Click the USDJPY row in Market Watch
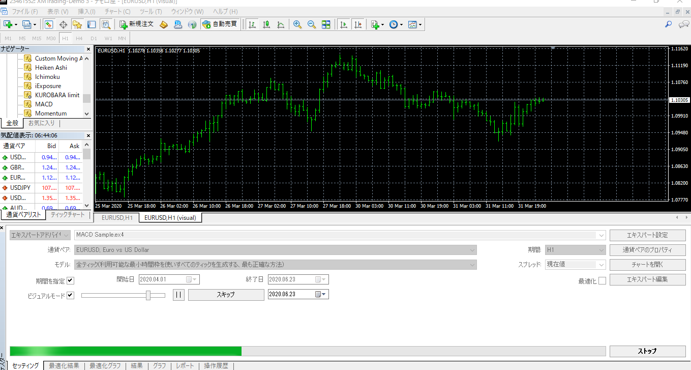This screenshot has width=691, height=370. tap(41, 188)
